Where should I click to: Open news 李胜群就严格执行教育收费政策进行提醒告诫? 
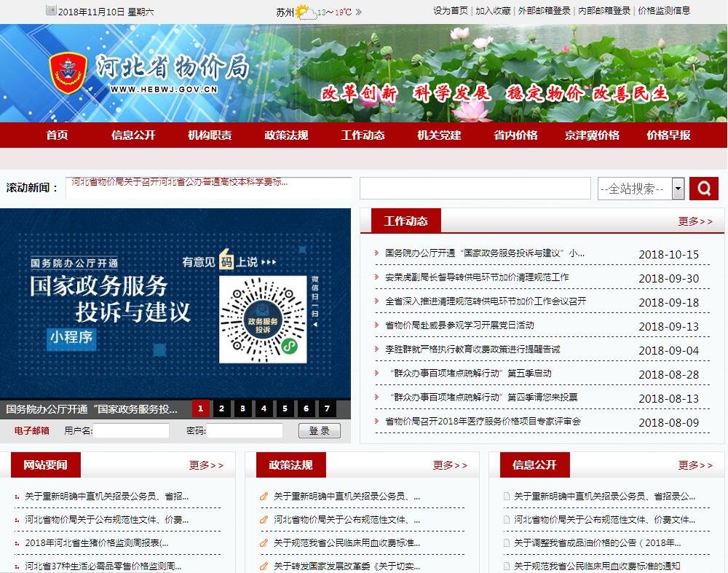(472, 349)
